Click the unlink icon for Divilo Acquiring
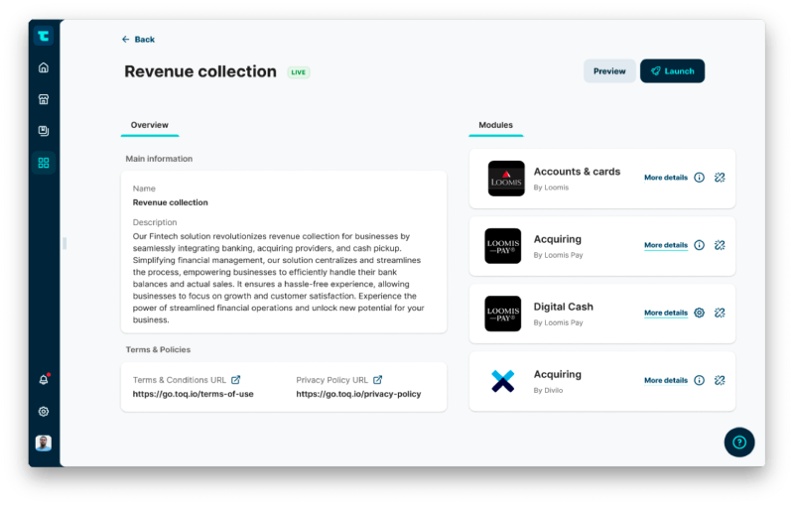 click(x=720, y=380)
